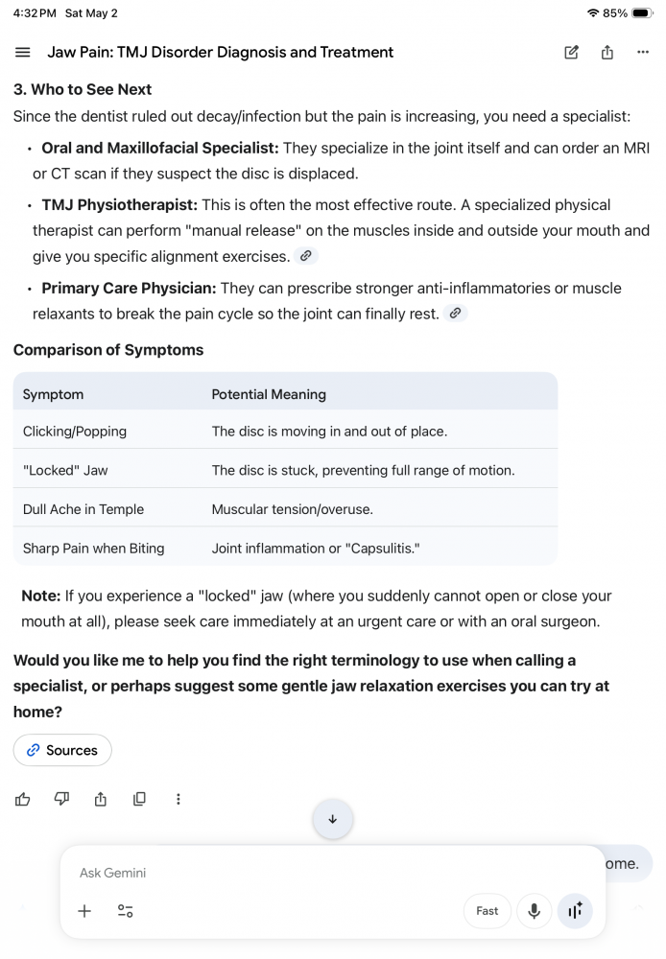Give the response a thumbs up
The image size is (666, 959).
click(23, 799)
